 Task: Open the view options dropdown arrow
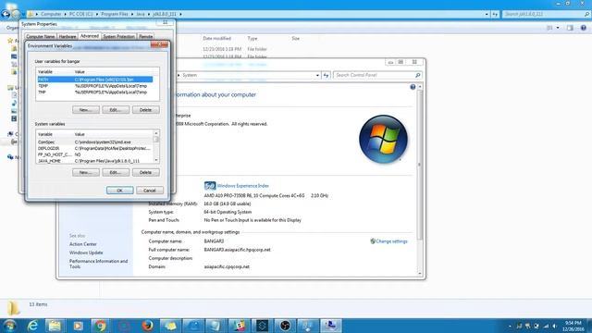click(x=558, y=28)
